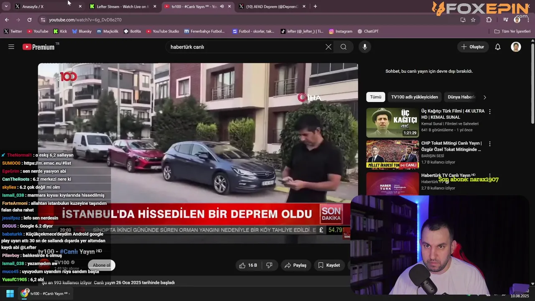This screenshot has width=535, height=301.
Task: Save the video with Kaydet
Action: point(329,265)
